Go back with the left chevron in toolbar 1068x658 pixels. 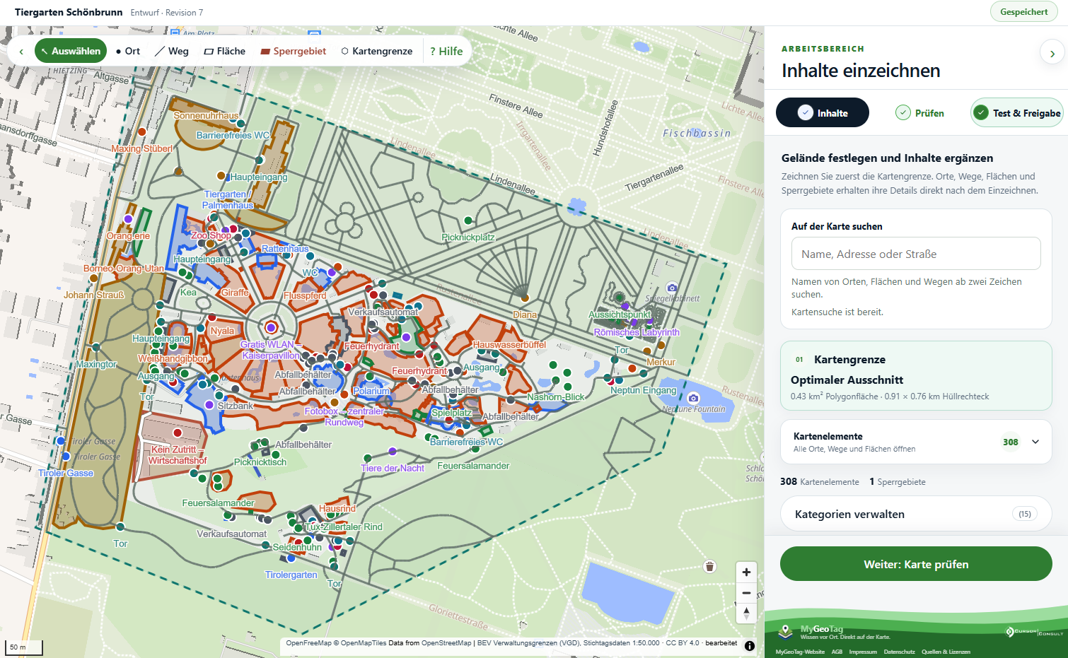click(21, 51)
